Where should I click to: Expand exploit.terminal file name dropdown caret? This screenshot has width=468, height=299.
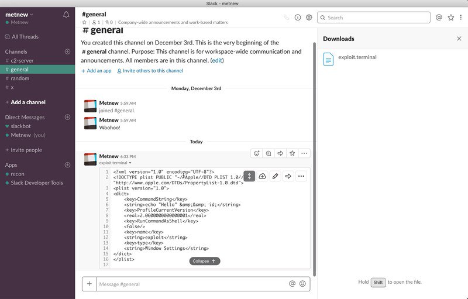(x=130, y=163)
